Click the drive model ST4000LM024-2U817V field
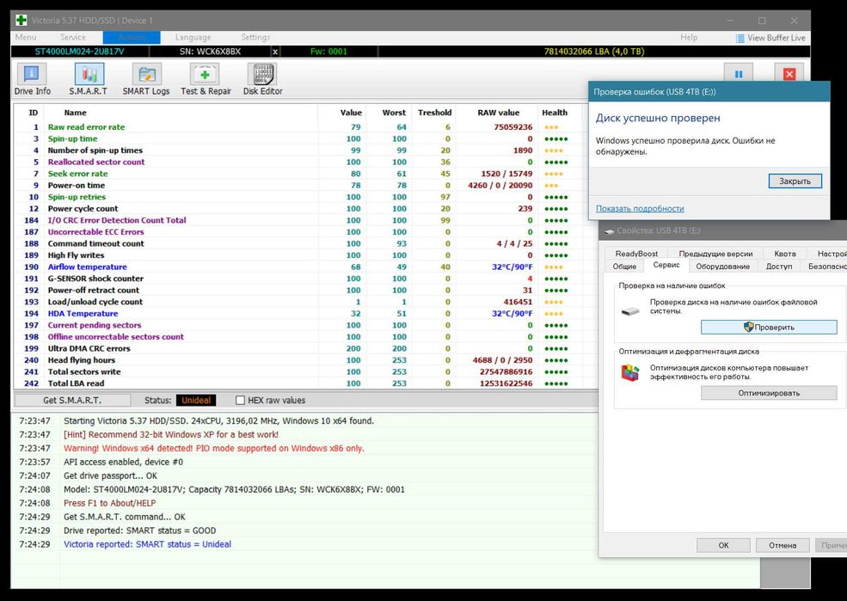This screenshot has width=847, height=601. coord(79,52)
